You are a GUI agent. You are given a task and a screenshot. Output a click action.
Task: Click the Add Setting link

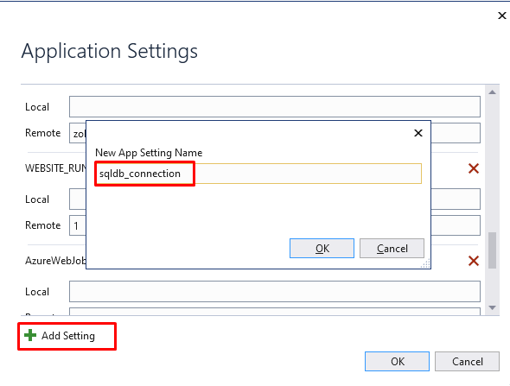[68, 336]
